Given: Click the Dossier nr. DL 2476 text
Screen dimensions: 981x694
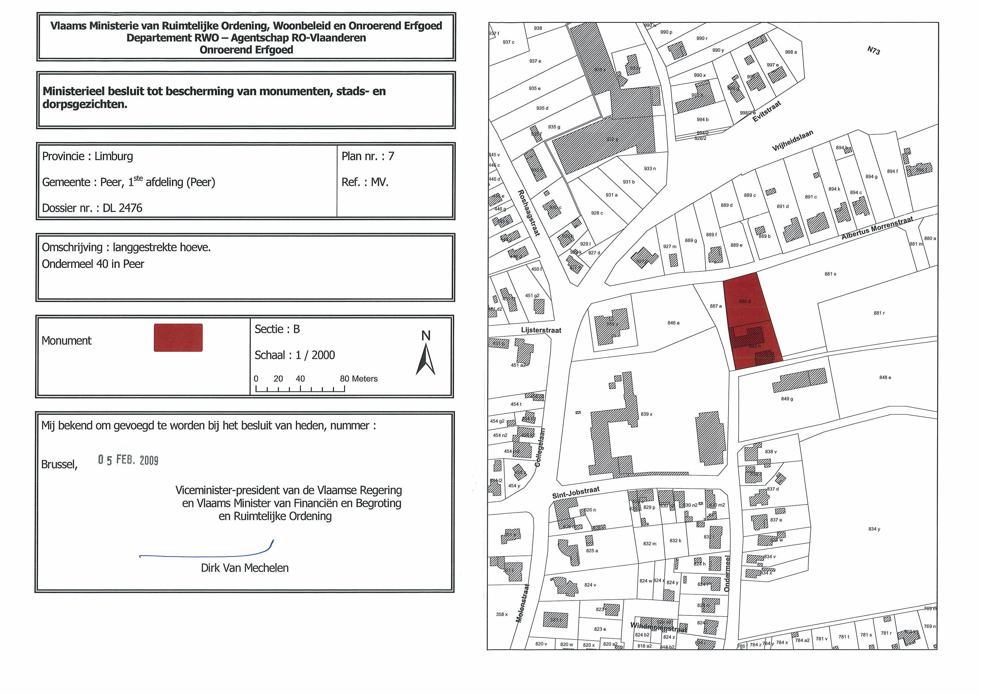Looking at the screenshot, I should coord(92,208).
